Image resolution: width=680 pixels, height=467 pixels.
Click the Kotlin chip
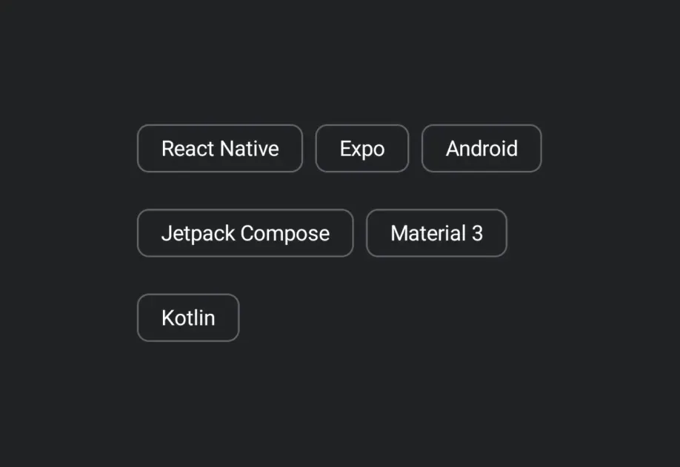click(x=188, y=318)
